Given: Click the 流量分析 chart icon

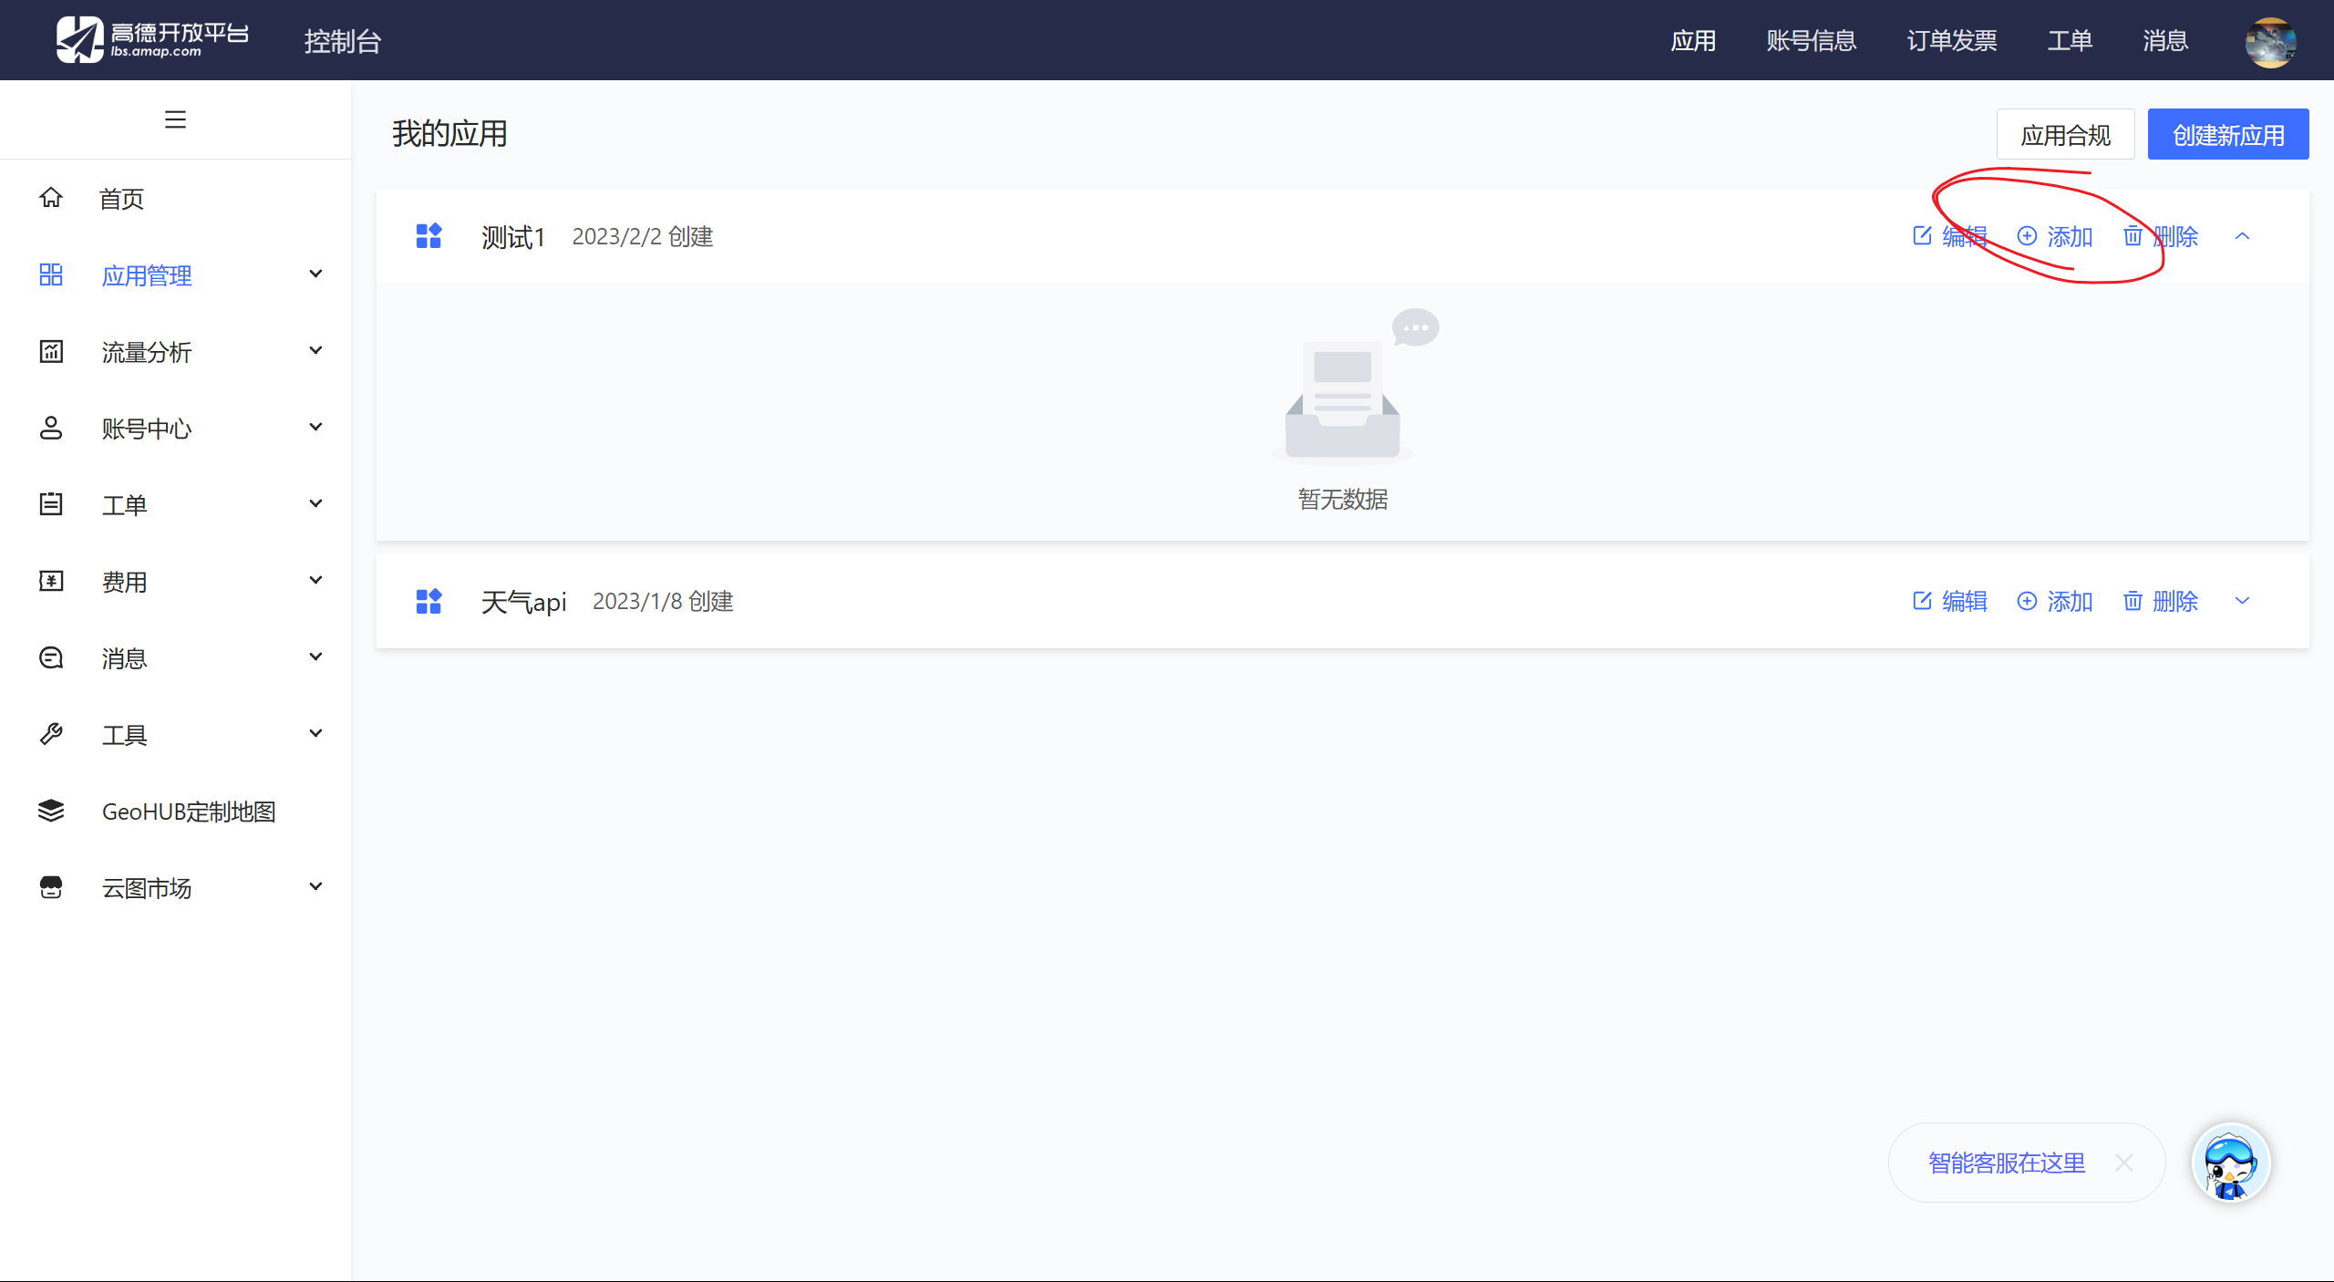Looking at the screenshot, I should pos(51,351).
